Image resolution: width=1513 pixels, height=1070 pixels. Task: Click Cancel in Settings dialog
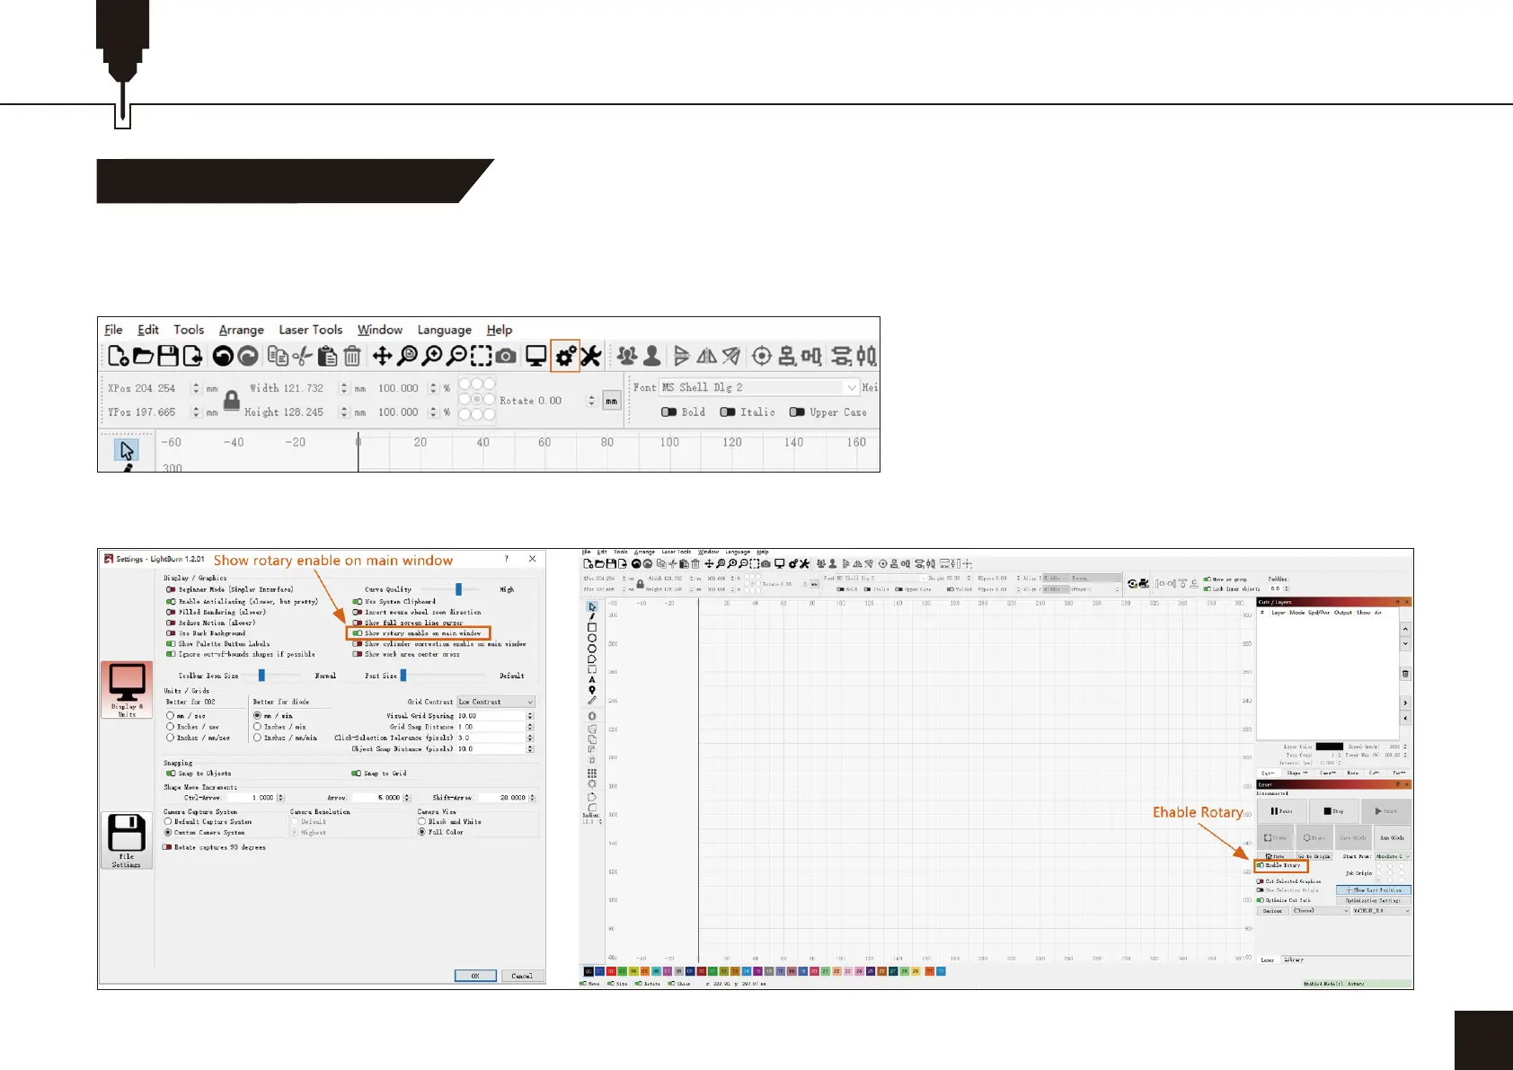tap(522, 976)
